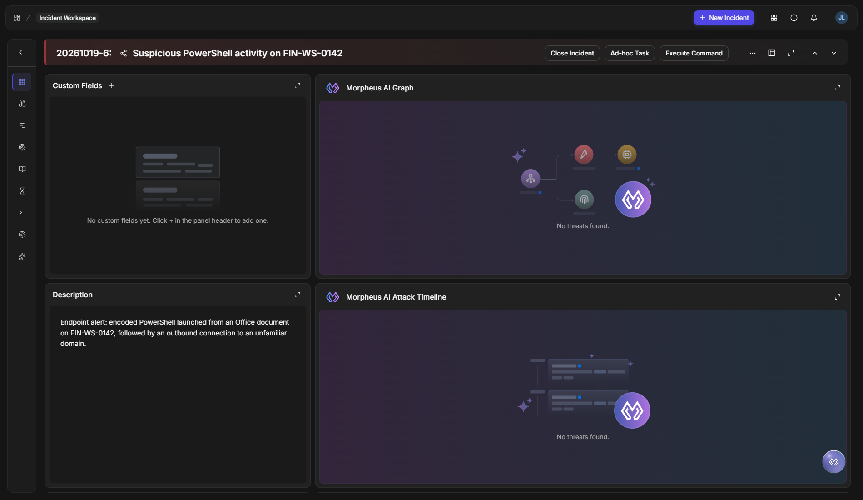The image size is (863, 500).
Task: Open the playbook book sidebar icon
Action: [22, 169]
